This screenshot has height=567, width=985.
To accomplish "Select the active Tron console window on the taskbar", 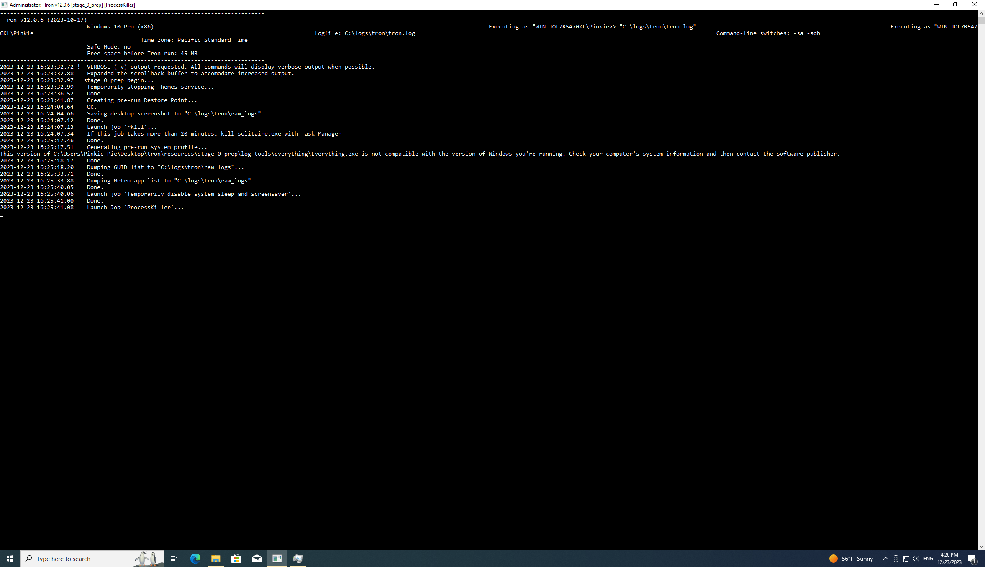I will pos(277,559).
